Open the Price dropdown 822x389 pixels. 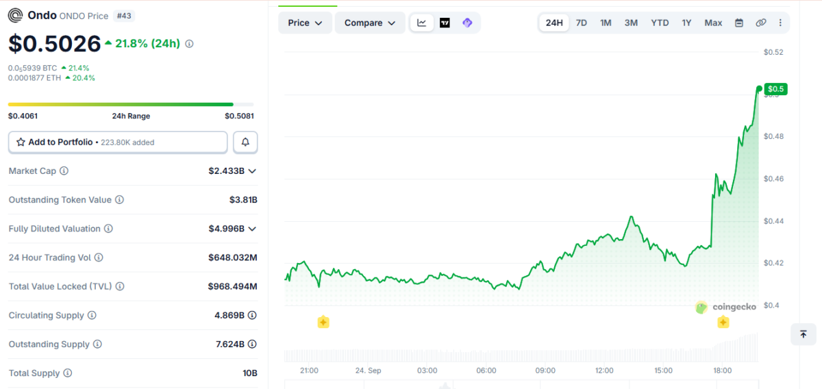point(305,23)
